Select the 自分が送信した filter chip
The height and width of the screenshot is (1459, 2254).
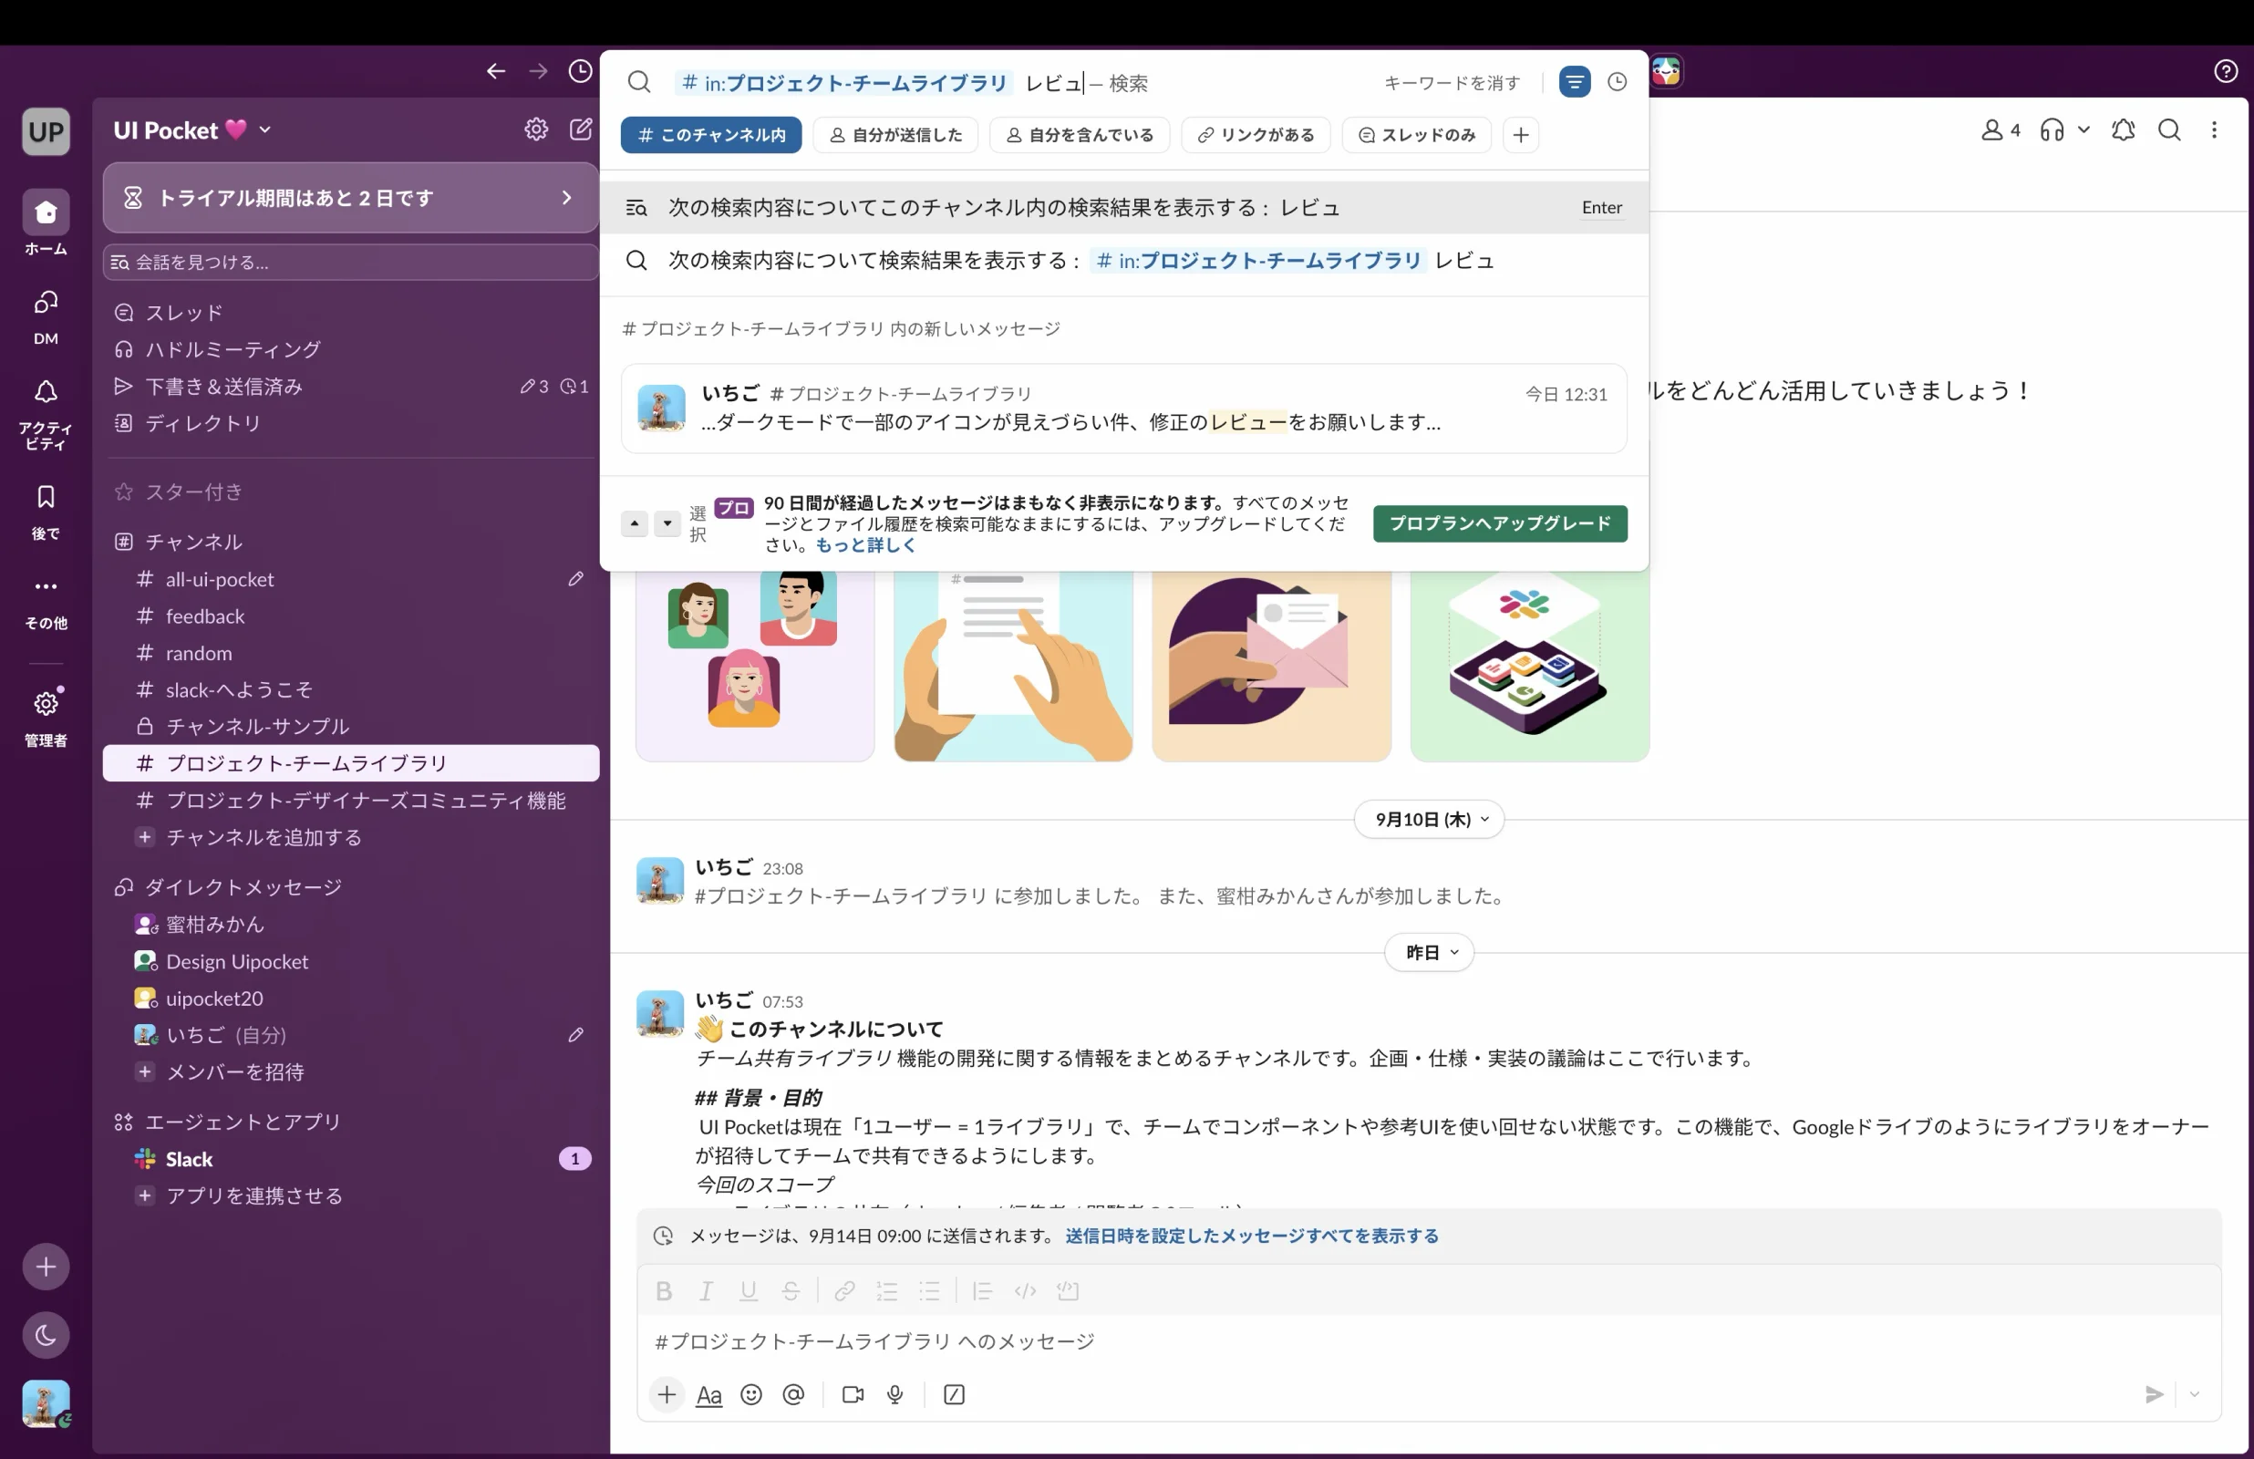tap(896, 136)
